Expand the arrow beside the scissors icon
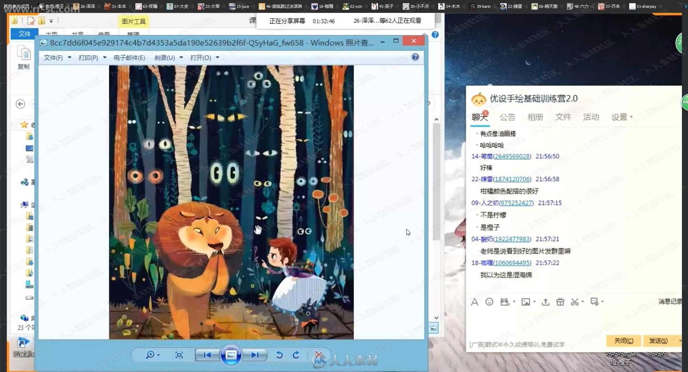The height and width of the screenshot is (372, 688). [x=583, y=302]
